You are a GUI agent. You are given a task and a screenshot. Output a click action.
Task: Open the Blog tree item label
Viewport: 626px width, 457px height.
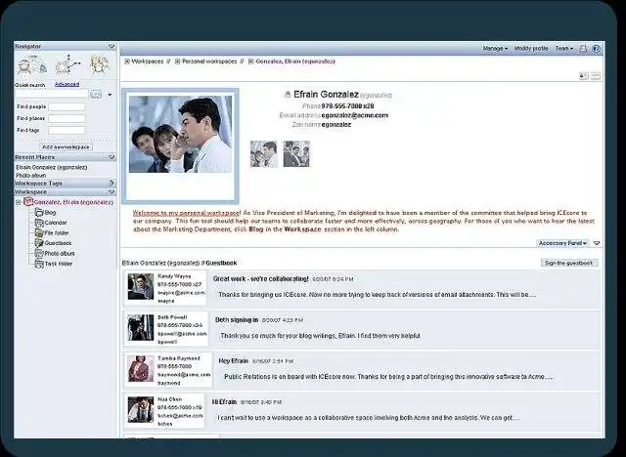coord(50,213)
